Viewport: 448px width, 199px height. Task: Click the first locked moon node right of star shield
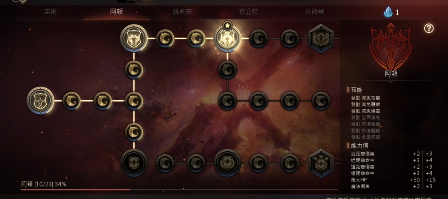pos(259,38)
